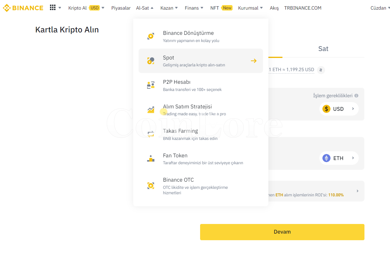Viewport: 390px width, 254px height.
Task: Click the İşlem gereklilikleri link
Action: pos(333,96)
